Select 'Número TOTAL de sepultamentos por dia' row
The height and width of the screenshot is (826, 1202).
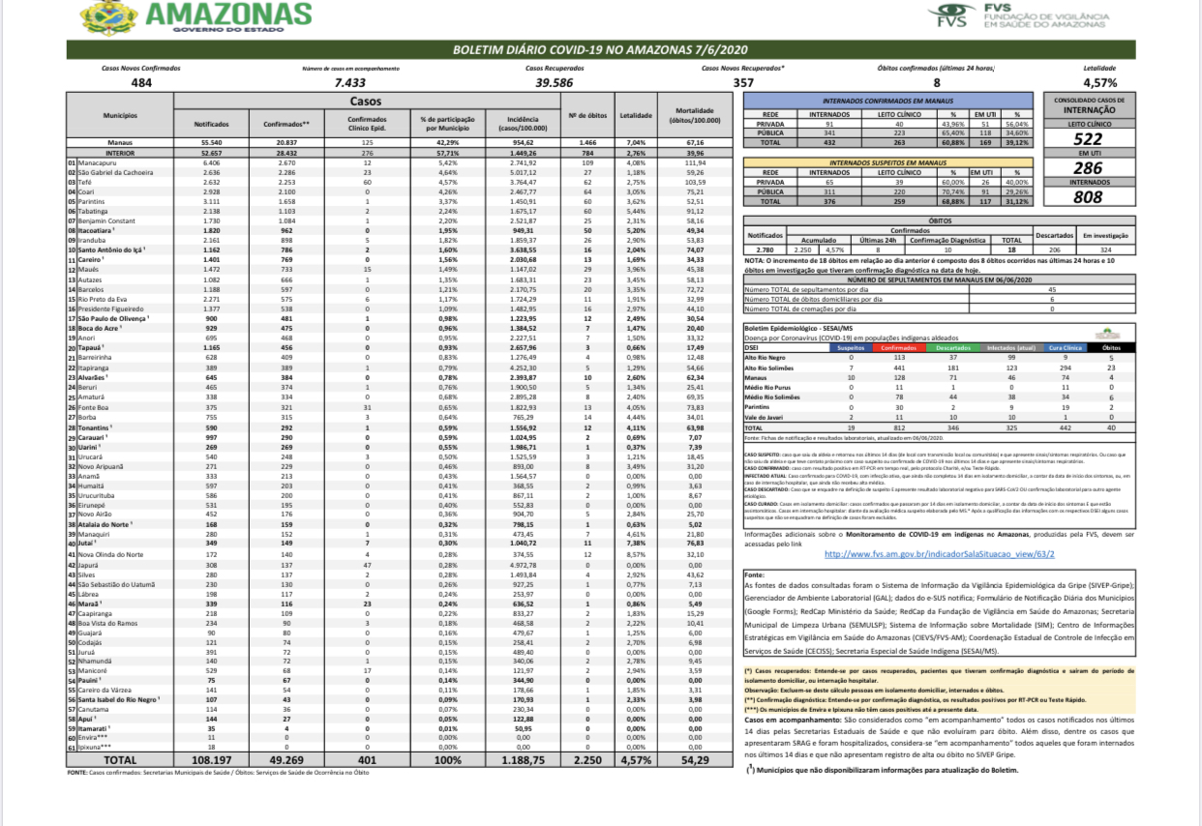tap(939, 288)
